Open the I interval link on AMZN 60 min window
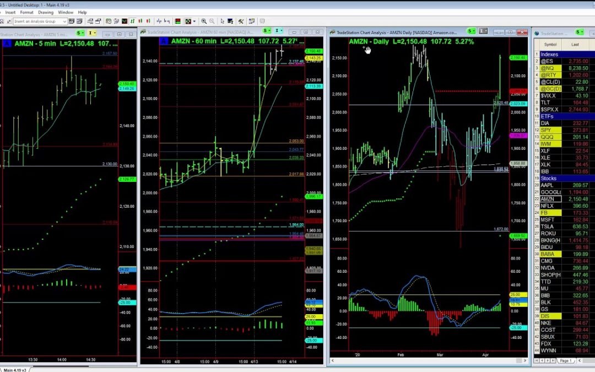 (x=278, y=31)
